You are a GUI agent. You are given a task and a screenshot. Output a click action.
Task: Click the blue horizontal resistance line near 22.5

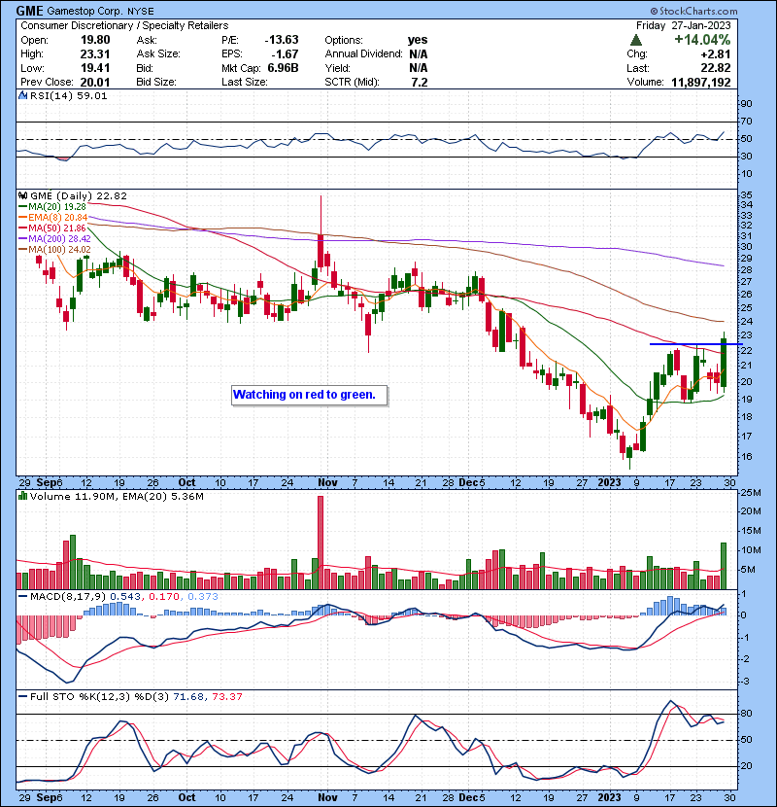695,344
